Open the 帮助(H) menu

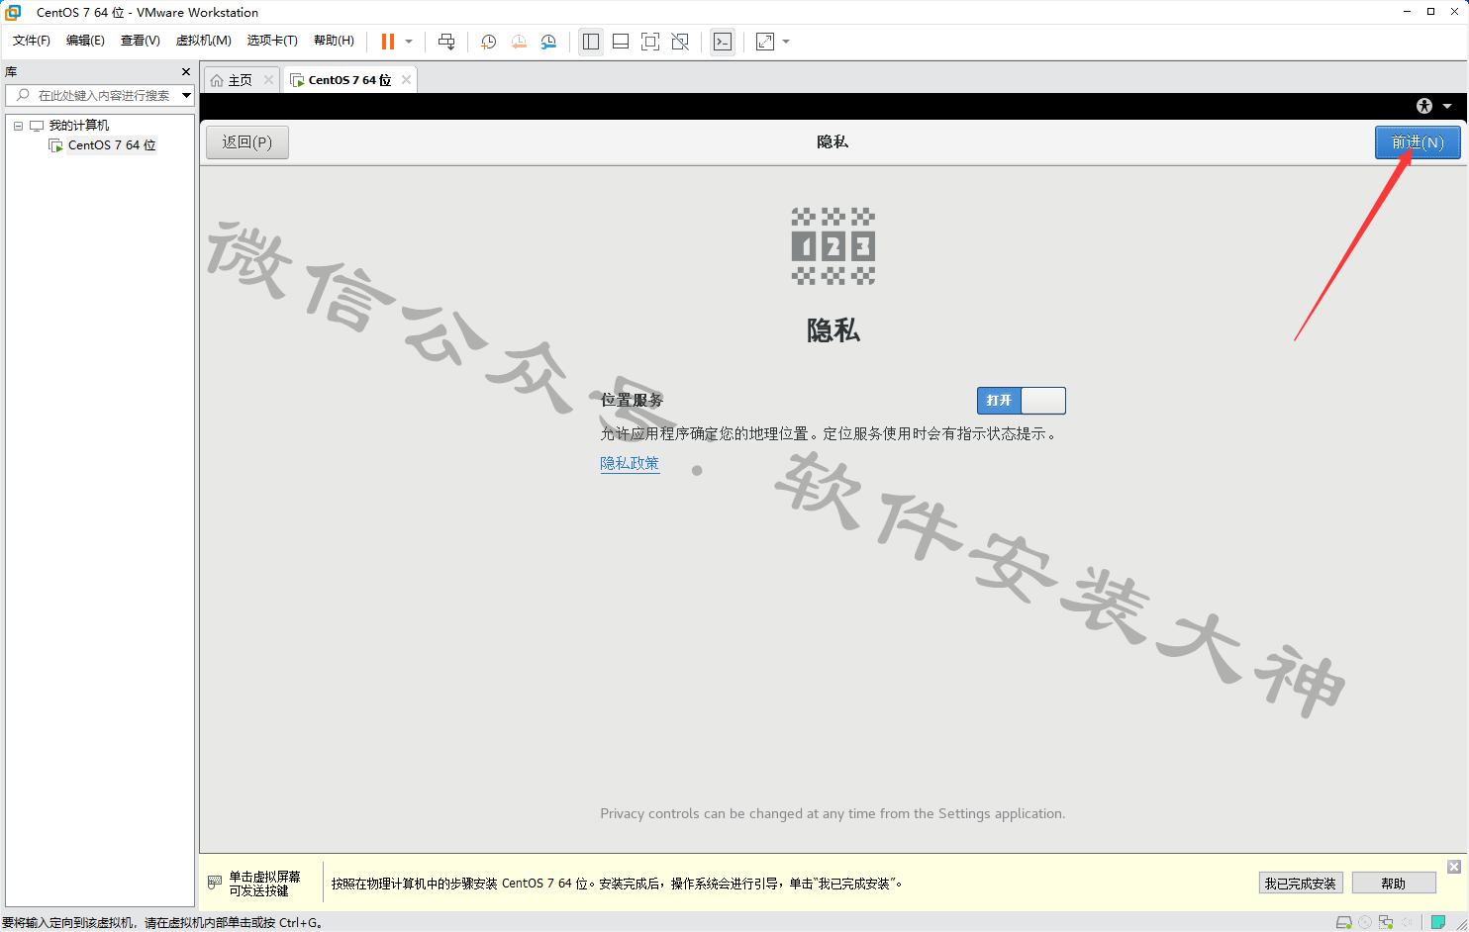click(334, 41)
